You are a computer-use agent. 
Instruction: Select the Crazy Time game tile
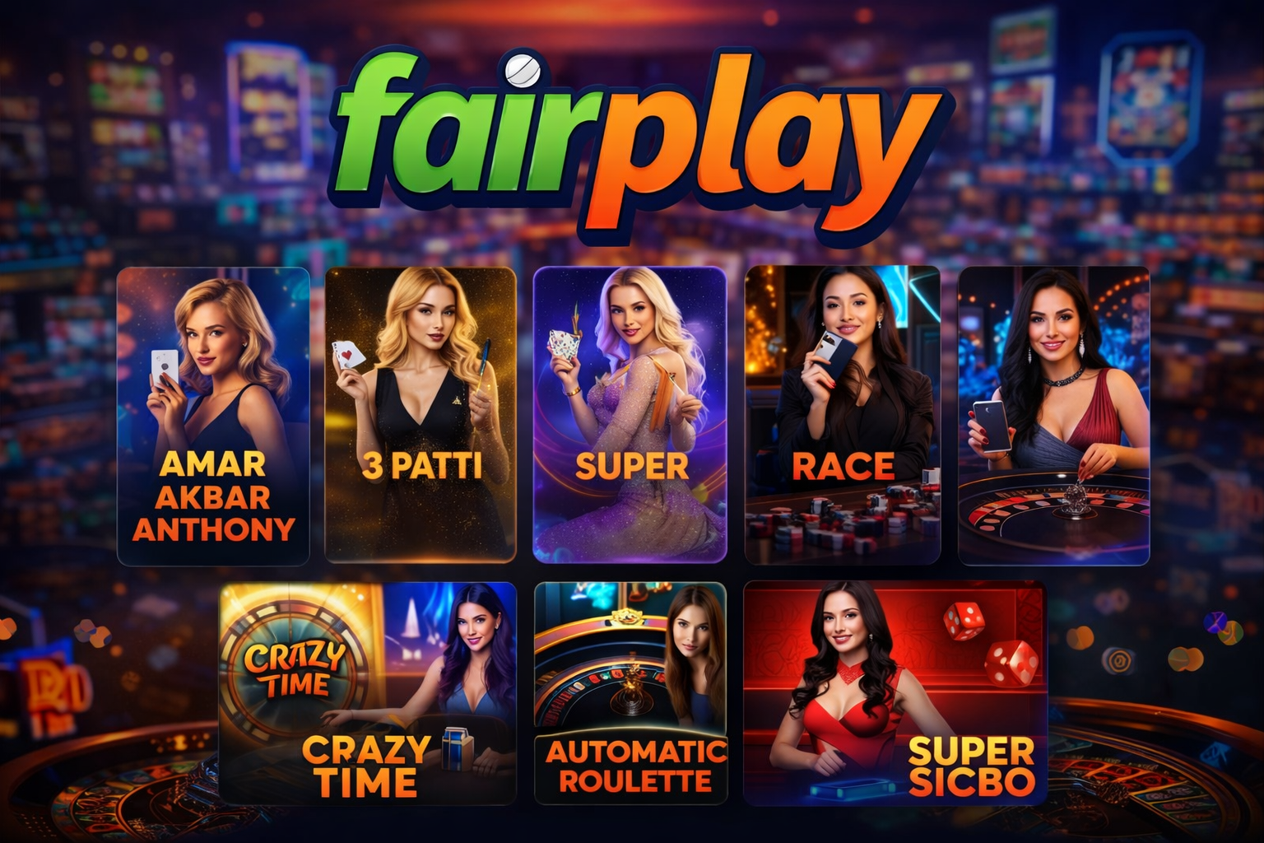point(368,694)
